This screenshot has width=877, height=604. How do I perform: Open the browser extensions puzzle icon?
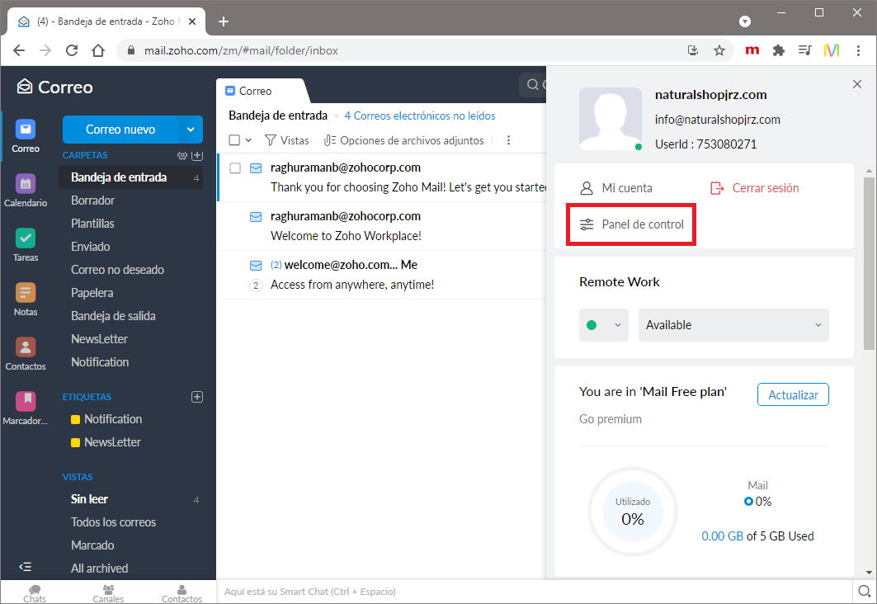(779, 50)
